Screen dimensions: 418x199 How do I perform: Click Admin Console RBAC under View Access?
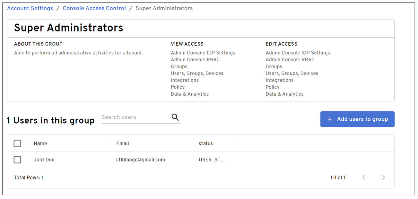(x=195, y=60)
